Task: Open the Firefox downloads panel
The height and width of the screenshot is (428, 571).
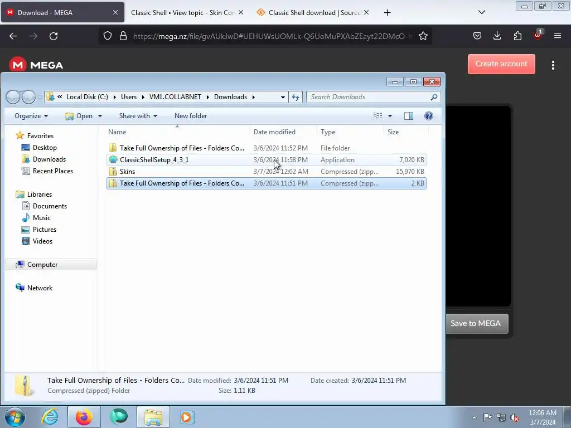Action: (x=497, y=36)
